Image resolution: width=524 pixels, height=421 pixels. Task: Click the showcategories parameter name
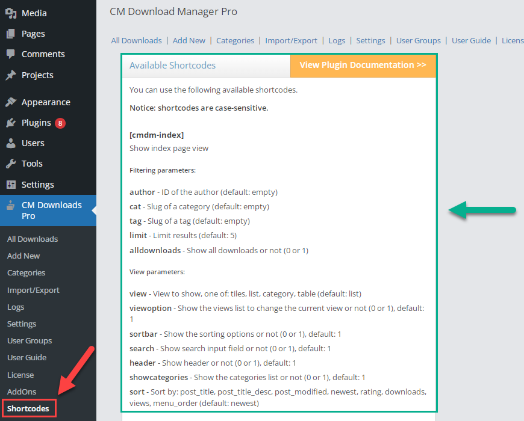(159, 377)
